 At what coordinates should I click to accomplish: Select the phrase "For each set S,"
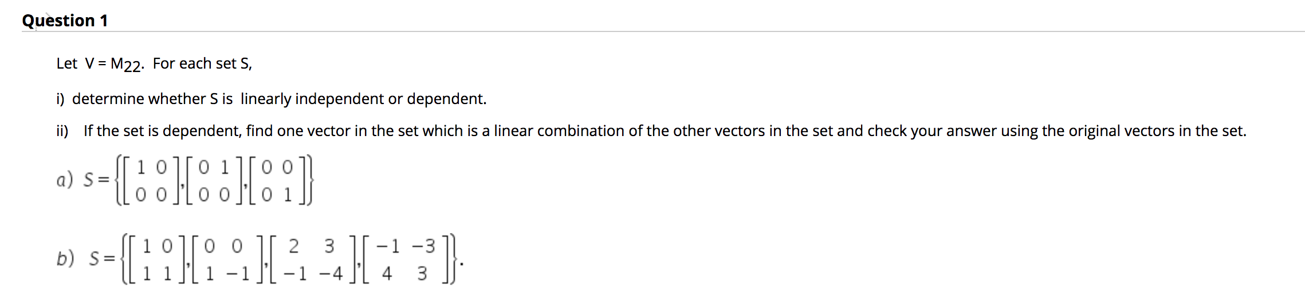tap(202, 63)
